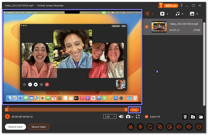This screenshot has height=135, width=208.
Task: Uncheck the Select All checkbox
Action: 147,117
